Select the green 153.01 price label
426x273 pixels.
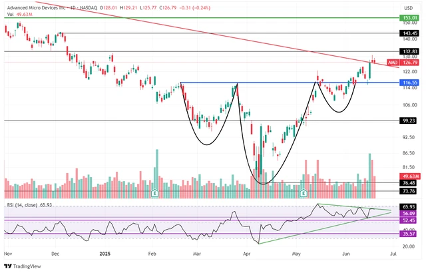click(x=410, y=18)
